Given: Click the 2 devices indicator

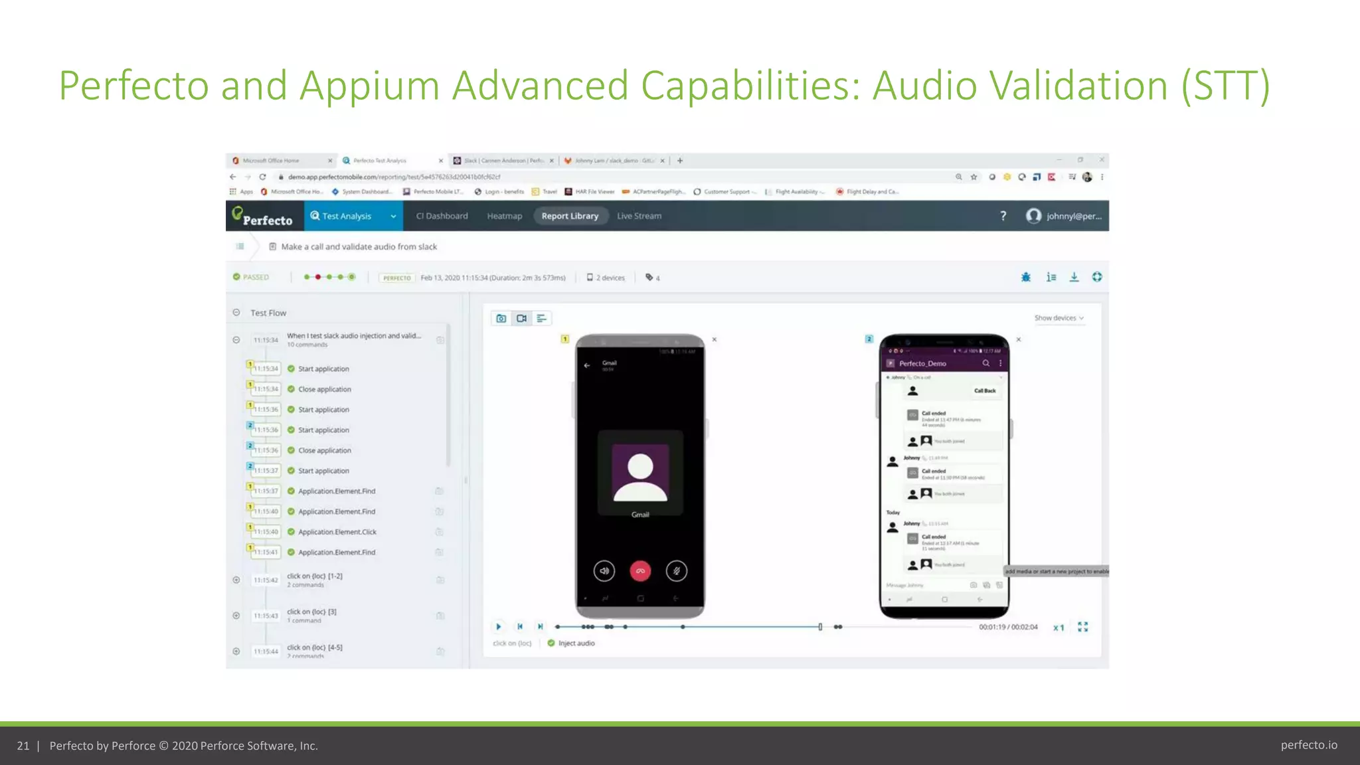Looking at the screenshot, I should [606, 278].
